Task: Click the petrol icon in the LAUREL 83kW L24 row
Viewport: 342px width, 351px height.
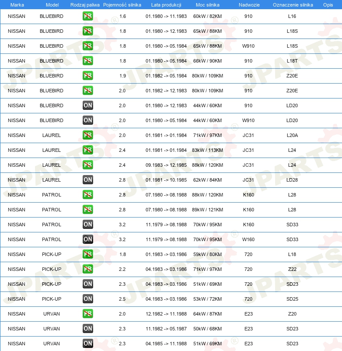Action: [x=87, y=150]
